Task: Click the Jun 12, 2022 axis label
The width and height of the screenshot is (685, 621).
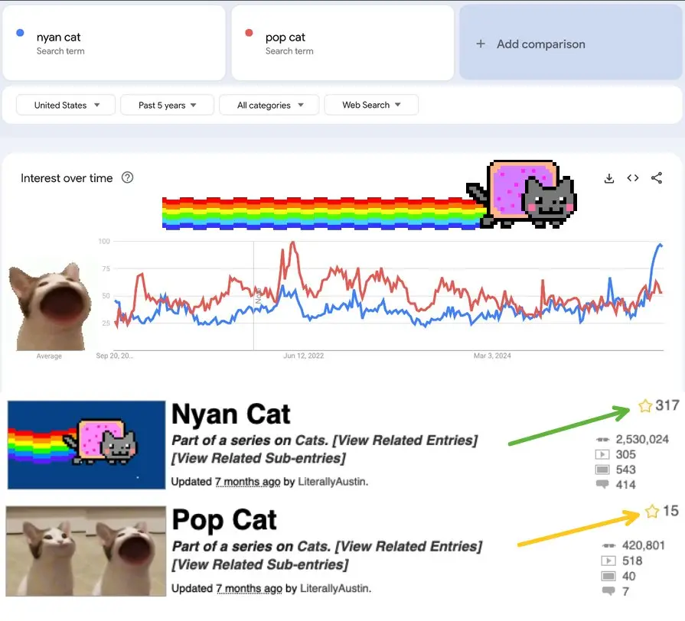Action: coord(304,356)
